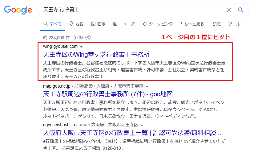Click the picture icon beside 画像
The width and height of the screenshot is (254, 153).
pos(93,24)
